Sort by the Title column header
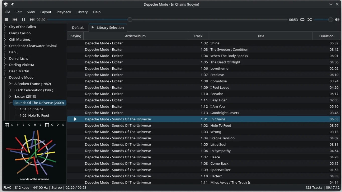Image resolution: width=342 pixels, height=192 pixels. [x=261, y=36]
